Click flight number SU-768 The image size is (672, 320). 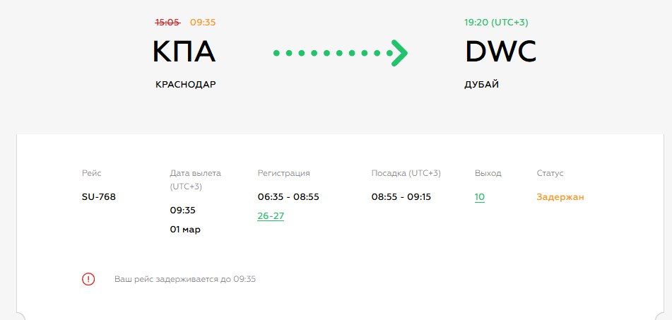point(99,197)
